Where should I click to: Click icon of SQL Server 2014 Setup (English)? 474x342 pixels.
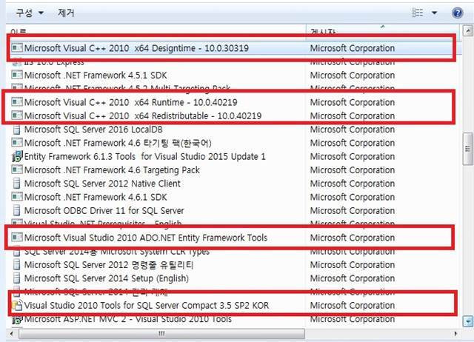tap(17, 278)
